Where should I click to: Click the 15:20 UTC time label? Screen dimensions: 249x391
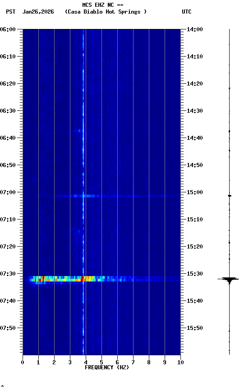195,247
